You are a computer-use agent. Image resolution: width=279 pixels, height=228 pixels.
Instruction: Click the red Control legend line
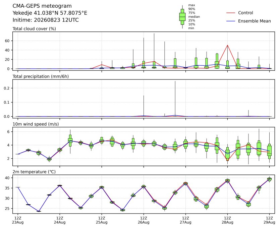point(231,13)
